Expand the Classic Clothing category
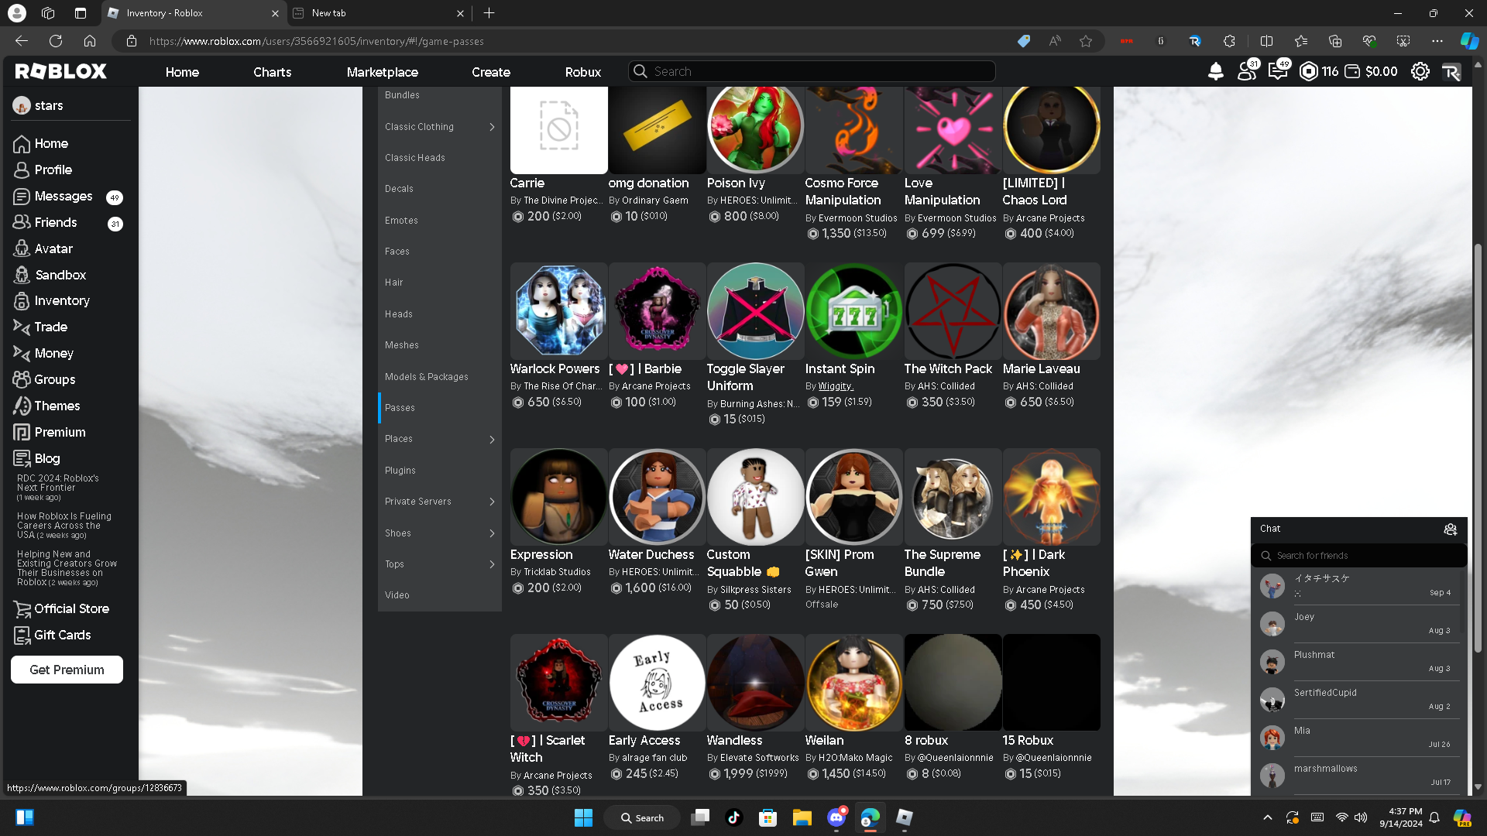This screenshot has height=836, width=1487. [x=492, y=127]
